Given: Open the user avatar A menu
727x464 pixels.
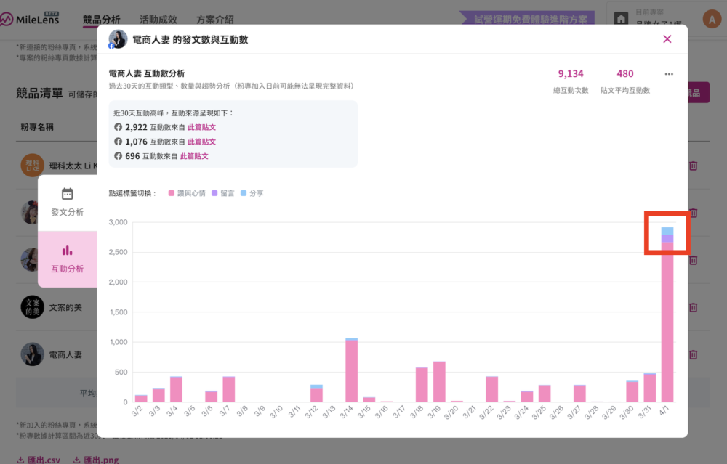Looking at the screenshot, I should 712,20.
